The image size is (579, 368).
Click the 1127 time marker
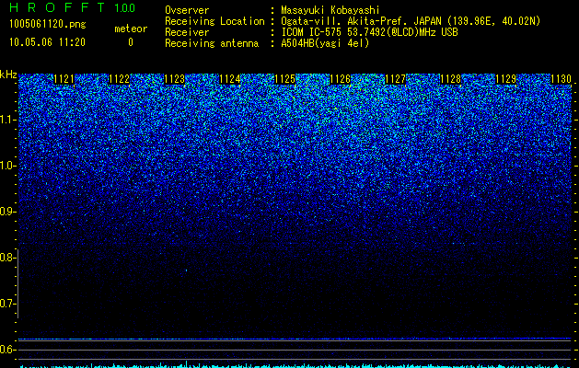tap(396, 79)
